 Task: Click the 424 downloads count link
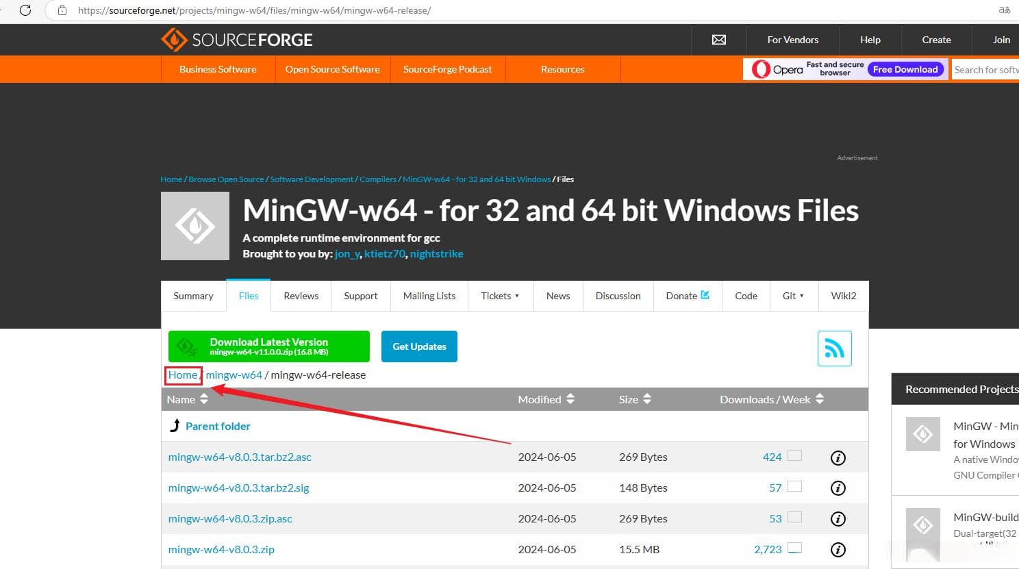[772, 457]
